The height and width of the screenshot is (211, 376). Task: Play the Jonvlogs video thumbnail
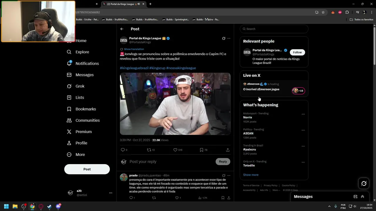pos(175,104)
